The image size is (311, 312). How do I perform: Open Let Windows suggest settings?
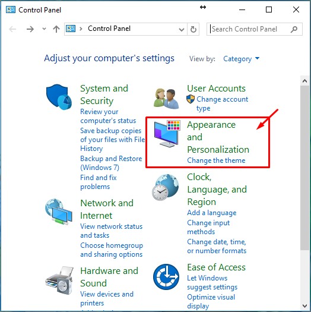(x=212, y=282)
